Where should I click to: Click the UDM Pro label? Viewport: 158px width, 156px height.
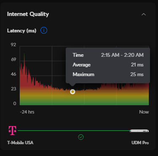pos(140,143)
